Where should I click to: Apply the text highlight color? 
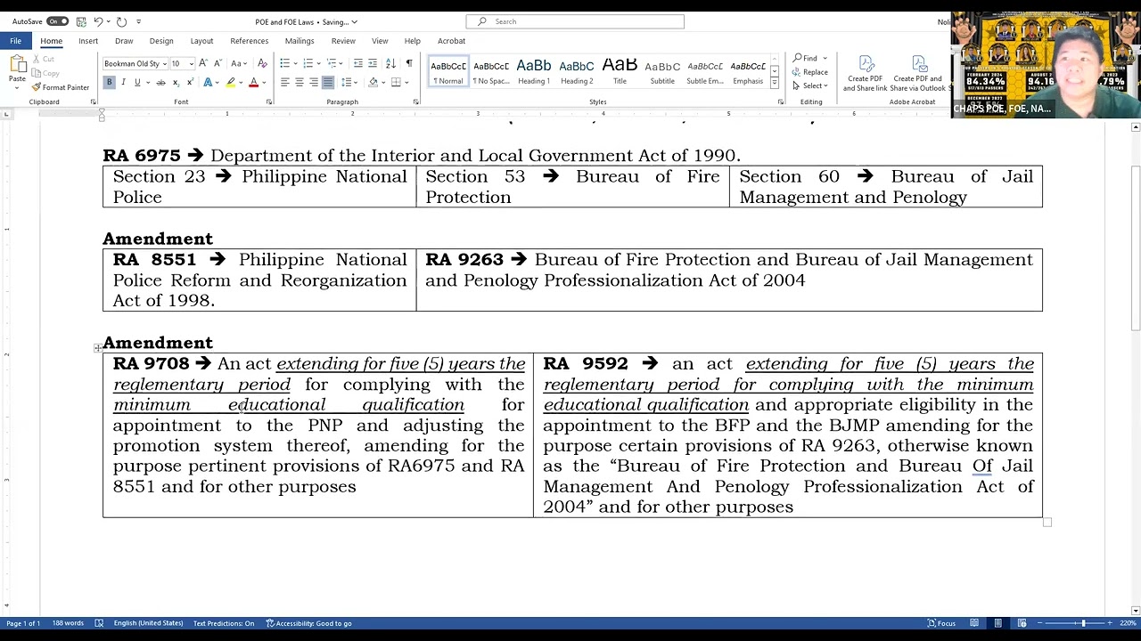point(230,82)
